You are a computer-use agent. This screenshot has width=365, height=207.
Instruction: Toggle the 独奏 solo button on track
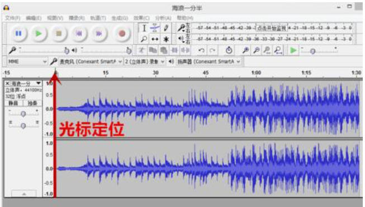[x=32, y=103]
